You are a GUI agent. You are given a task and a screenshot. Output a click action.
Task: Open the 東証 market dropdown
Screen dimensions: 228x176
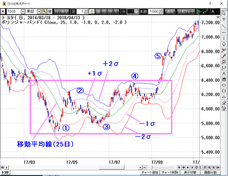[39, 11]
